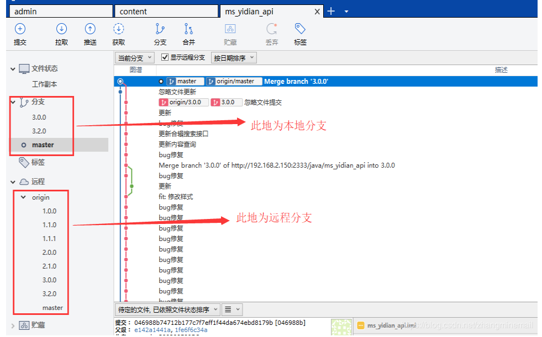This screenshot has height=337, width=542.
Task: Click the Pull (拉取) toolbar icon
Action: coord(61,34)
